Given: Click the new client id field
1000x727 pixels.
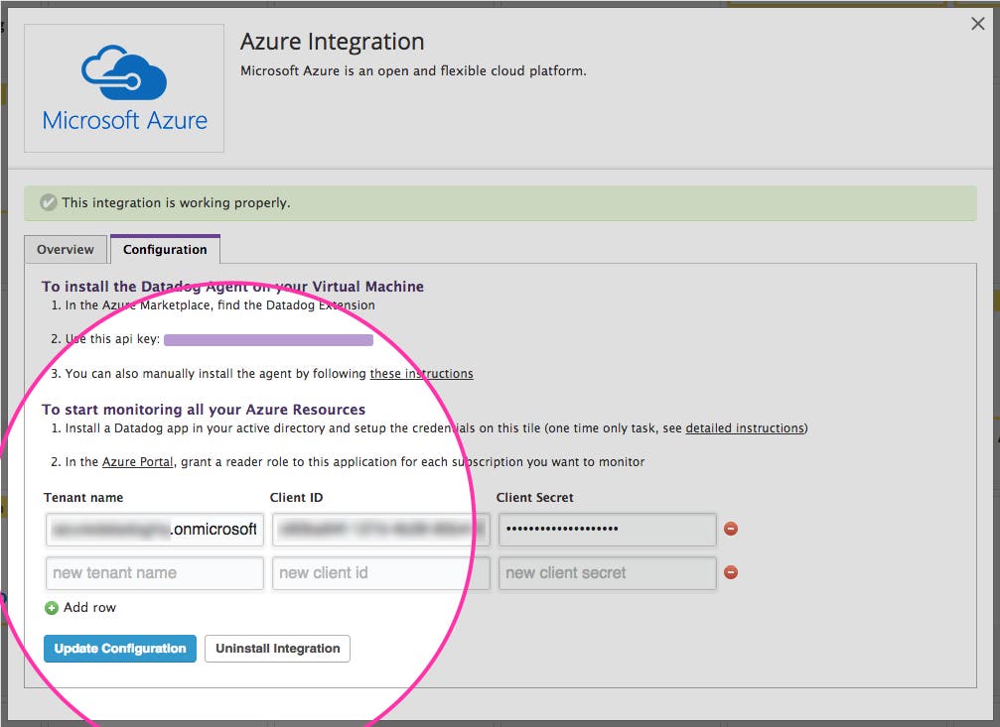Looking at the screenshot, I should point(380,572).
